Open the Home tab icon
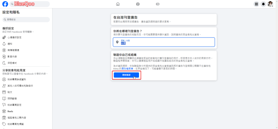Screen dimensions: 278x129 (118, 4)
